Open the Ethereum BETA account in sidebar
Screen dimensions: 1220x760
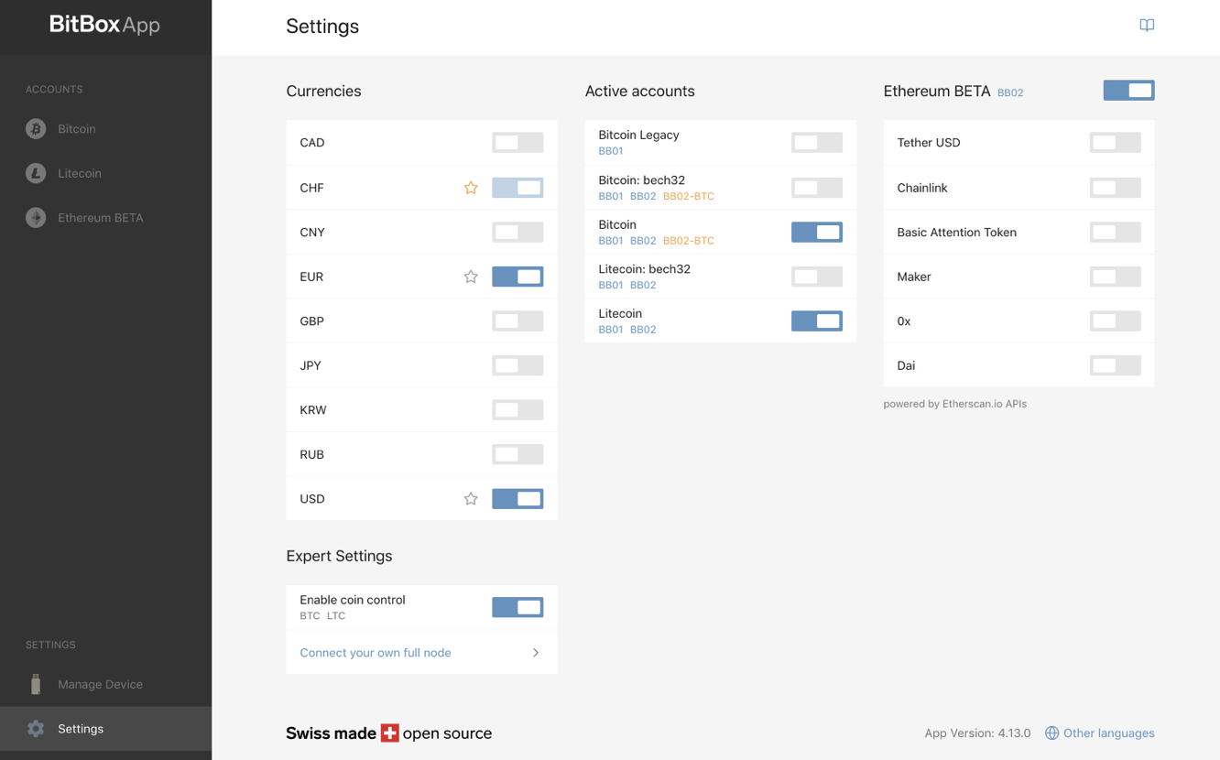pos(105,218)
